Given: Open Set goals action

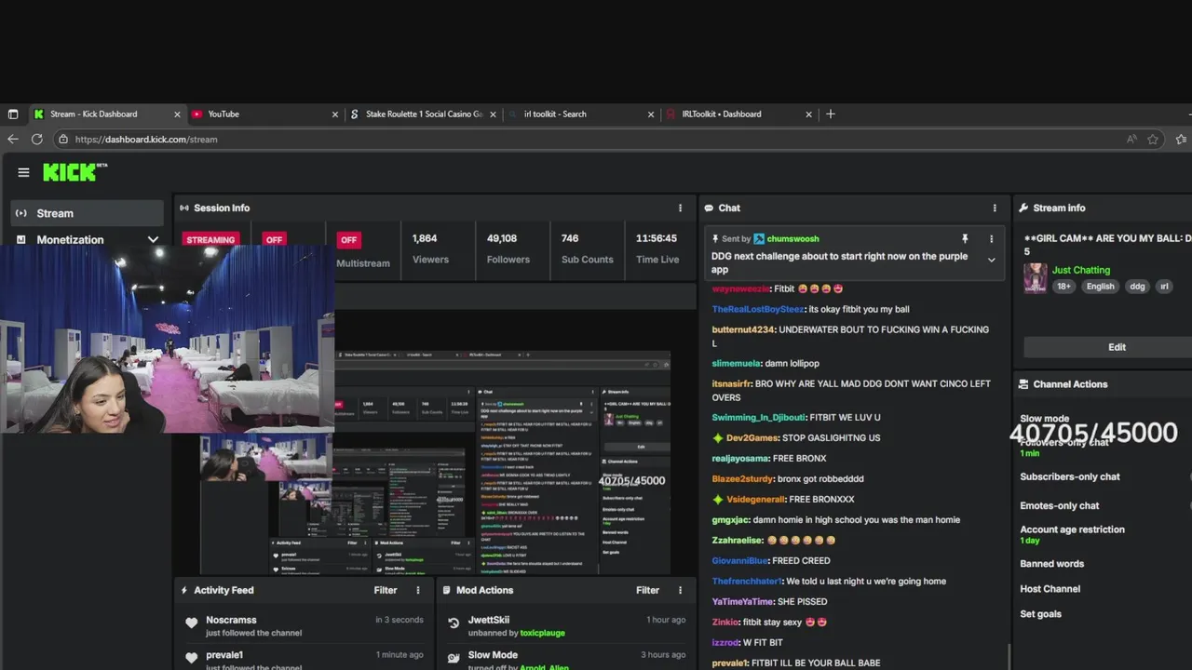Looking at the screenshot, I should pyautogui.click(x=1040, y=614).
